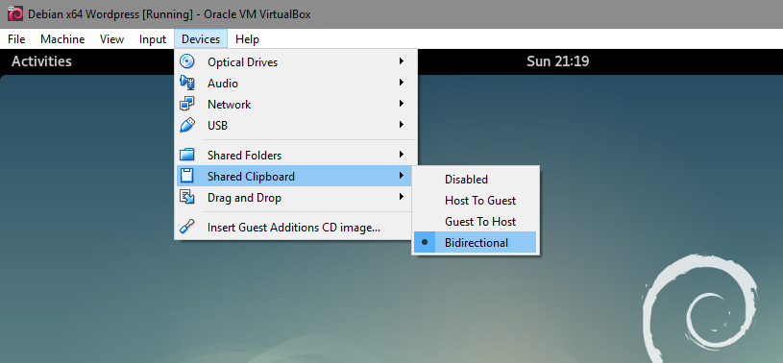The image size is (783, 363).
Task: Choose Host To Guest clipboard mode
Action: [475, 200]
